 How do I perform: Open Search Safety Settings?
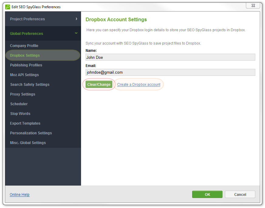30,85
